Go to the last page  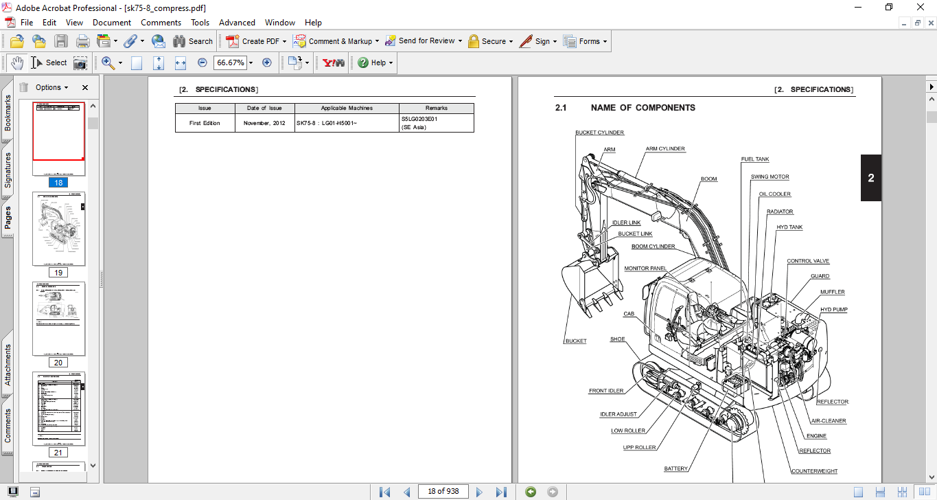click(501, 492)
